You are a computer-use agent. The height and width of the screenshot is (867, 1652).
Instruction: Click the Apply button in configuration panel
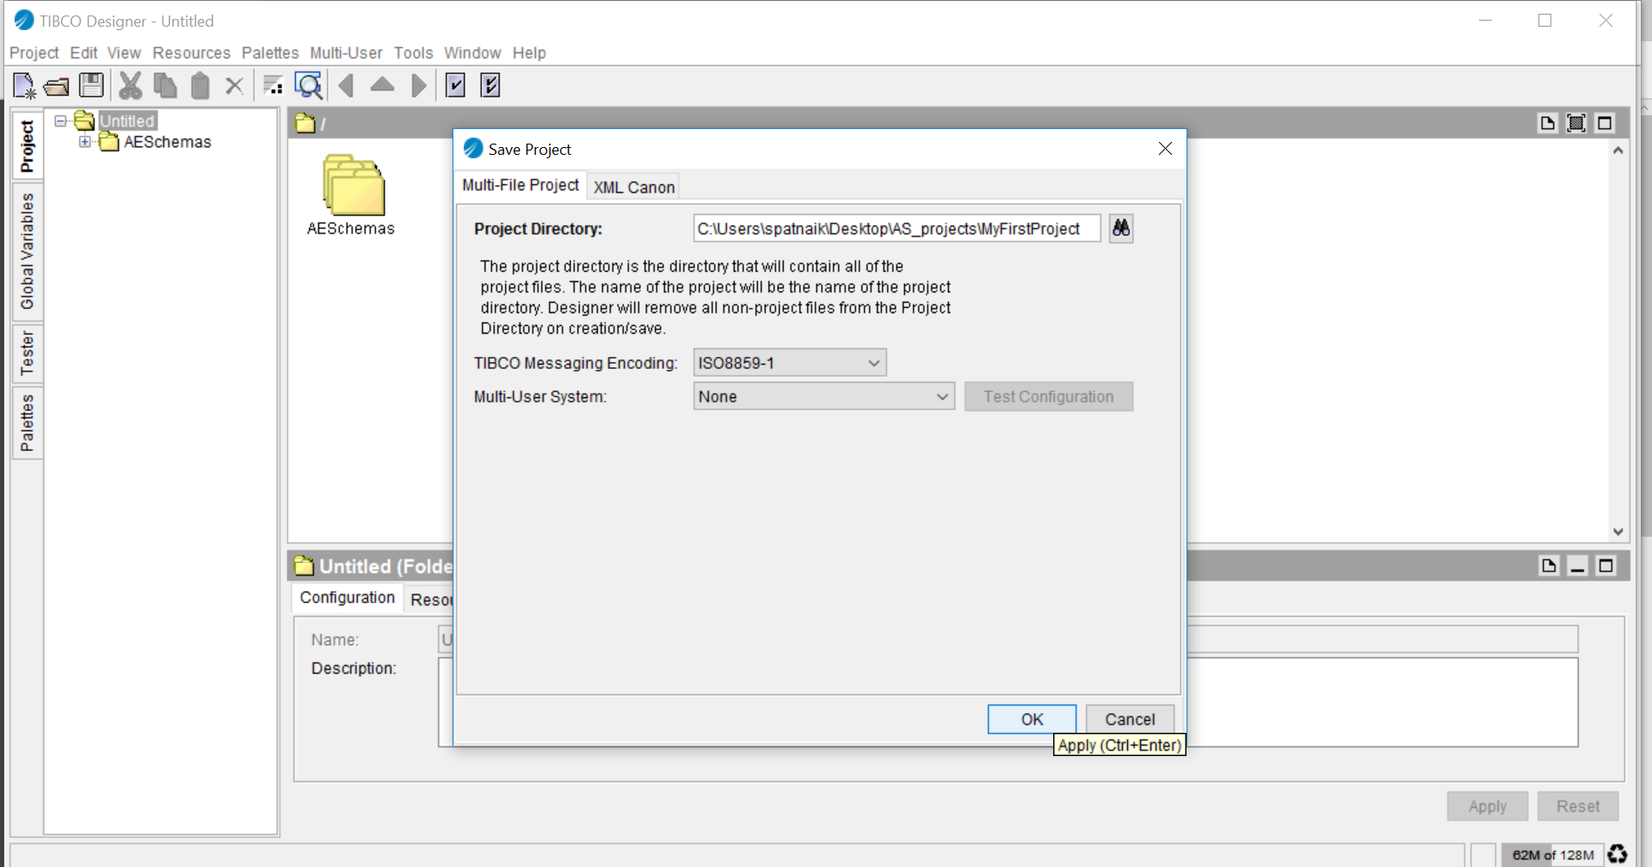pos(1487,806)
